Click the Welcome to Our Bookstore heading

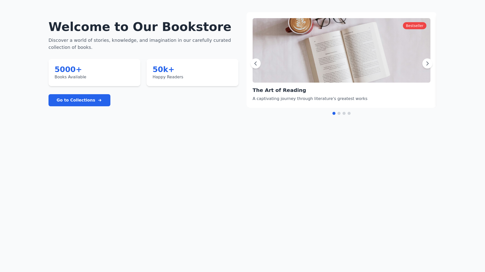(140, 27)
